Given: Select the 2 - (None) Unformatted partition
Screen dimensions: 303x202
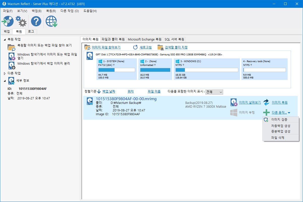Looking at the screenshot, I should [x=155, y=69].
